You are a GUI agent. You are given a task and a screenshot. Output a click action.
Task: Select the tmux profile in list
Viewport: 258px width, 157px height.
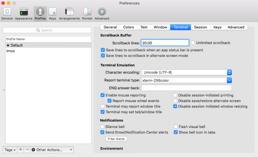[11, 51]
